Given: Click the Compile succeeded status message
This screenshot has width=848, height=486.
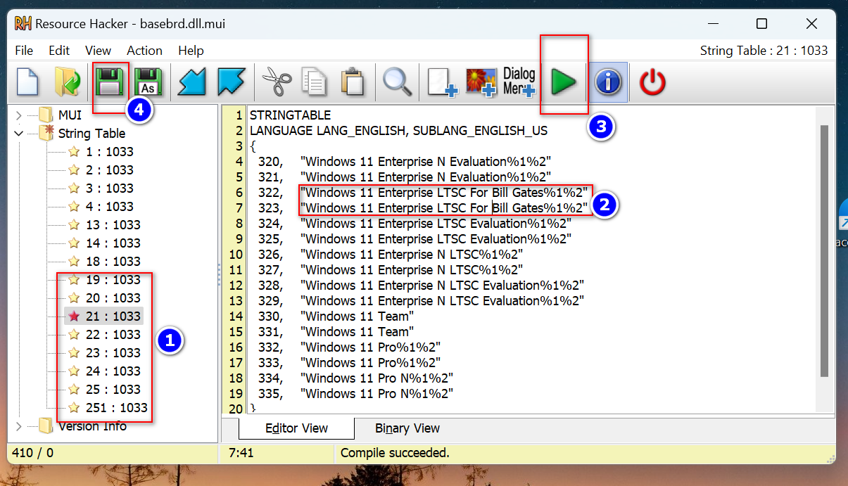Looking at the screenshot, I should pos(395,453).
